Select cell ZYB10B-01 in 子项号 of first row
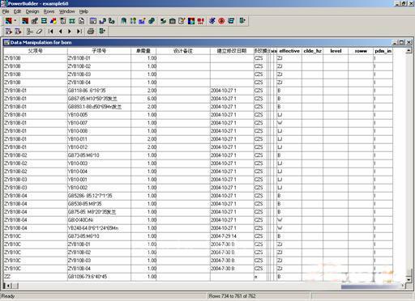Screen dimensions: 415x301 point(99,58)
